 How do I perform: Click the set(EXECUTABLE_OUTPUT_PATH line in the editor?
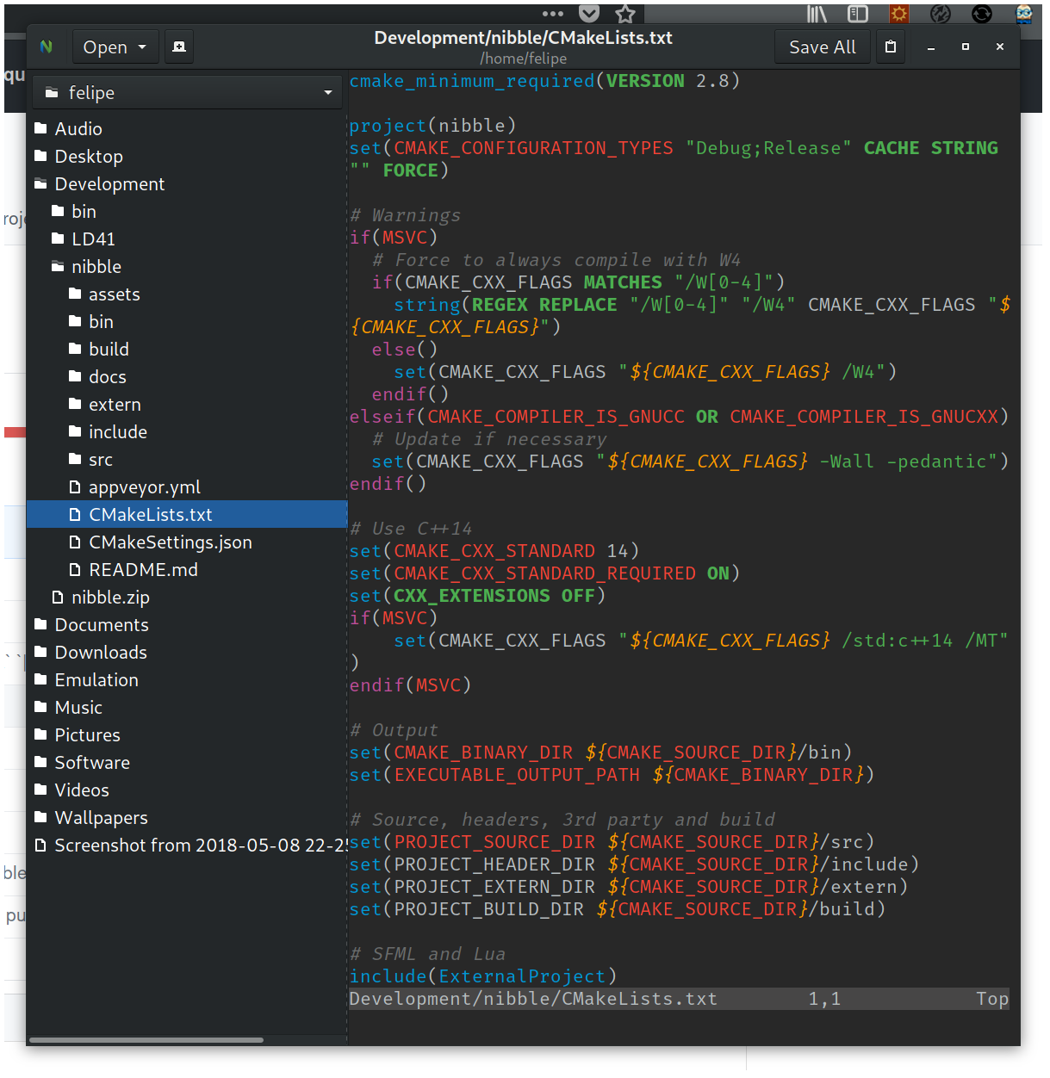[x=612, y=775]
